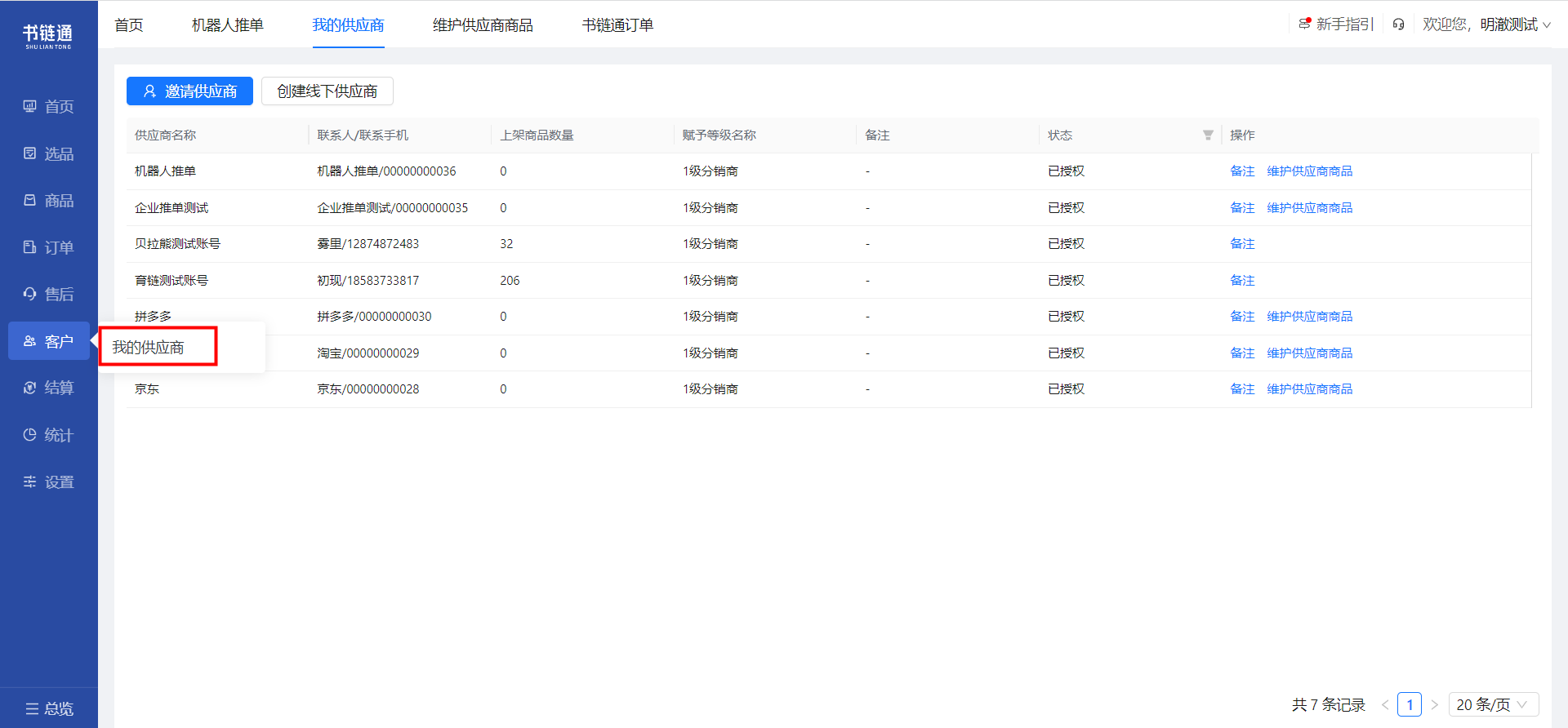Click the 邀请供应商 button
The width and height of the screenshot is (1568, 728).
click(189, 91)
